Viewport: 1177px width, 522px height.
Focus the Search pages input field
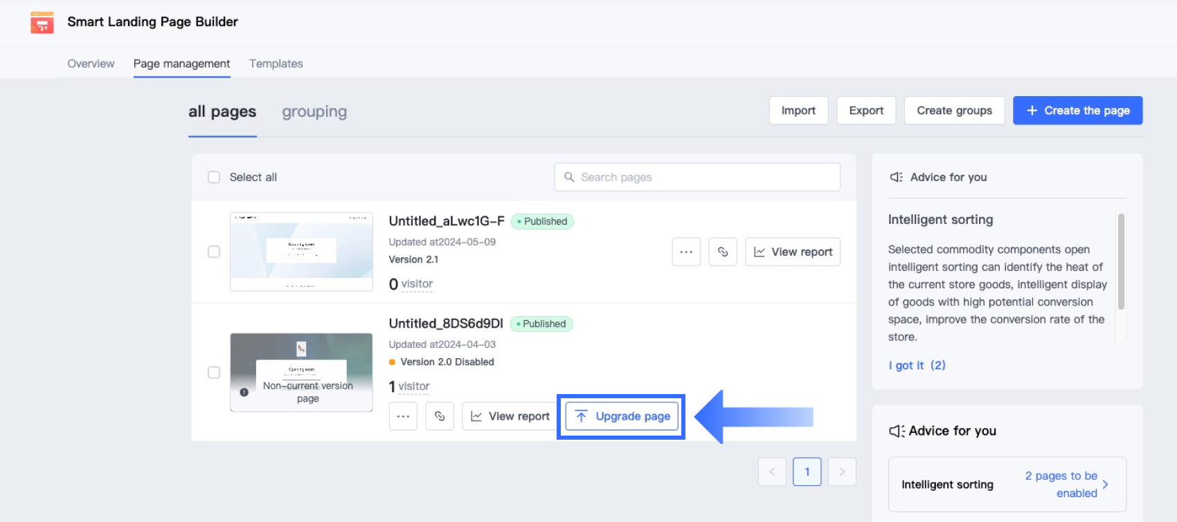(x=697, y=177)
